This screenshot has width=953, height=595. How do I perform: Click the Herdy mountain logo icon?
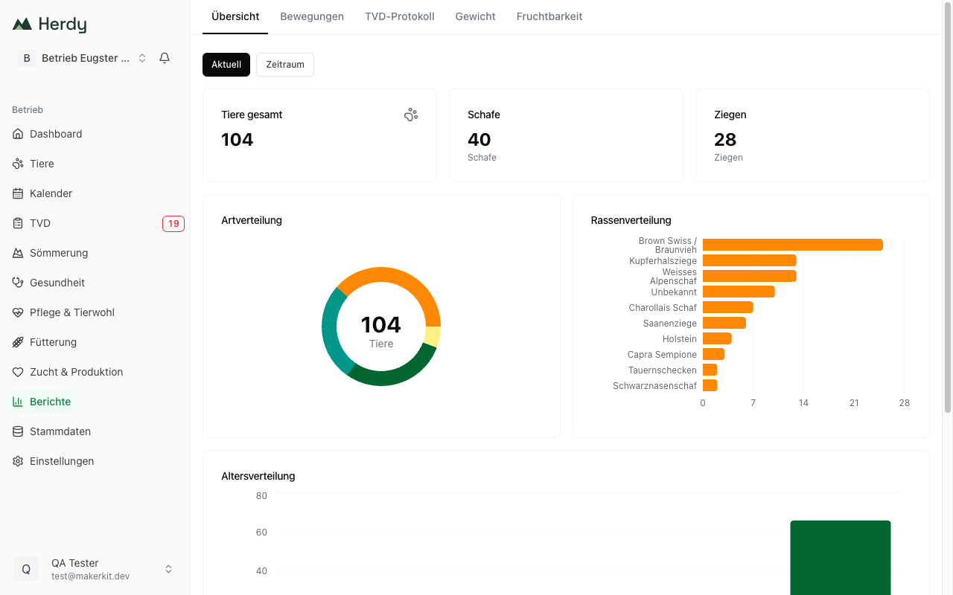pyautogui.click(x=22, y=25)
